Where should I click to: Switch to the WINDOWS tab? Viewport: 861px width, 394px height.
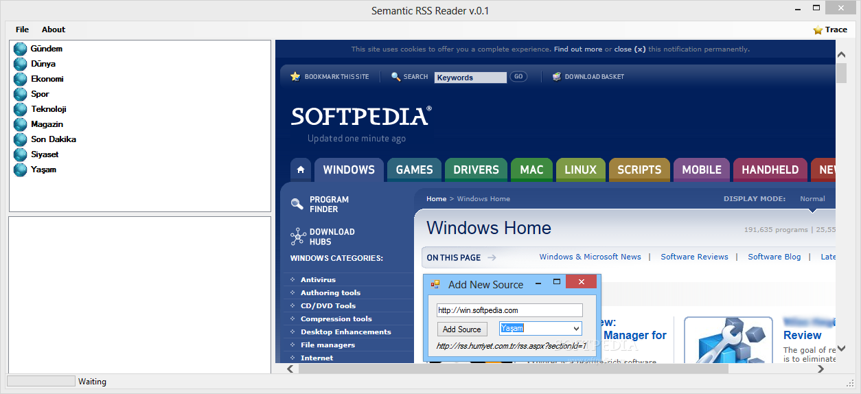click(x=349, y=170)
